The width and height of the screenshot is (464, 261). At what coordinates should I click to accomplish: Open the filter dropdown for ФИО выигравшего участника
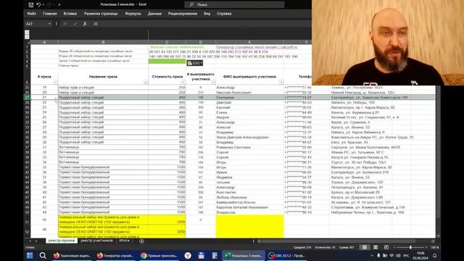pos(281,82)
